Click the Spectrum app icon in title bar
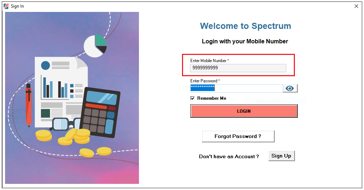364x190 pixels. [6, 6]
